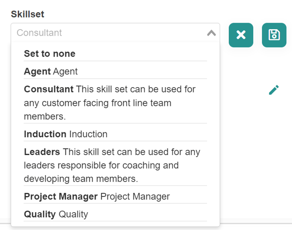This screenshot has height=230, width=292.
Task: Collapse the Skillset dropdown with the chevron arrow
Action: pyautogui.click(x=211, y=33)
